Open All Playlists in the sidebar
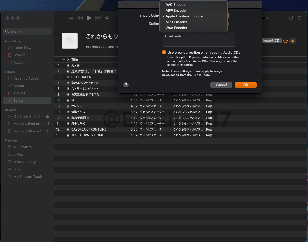The height and width of the screenshot is (242, 308). tap(22, 147)
